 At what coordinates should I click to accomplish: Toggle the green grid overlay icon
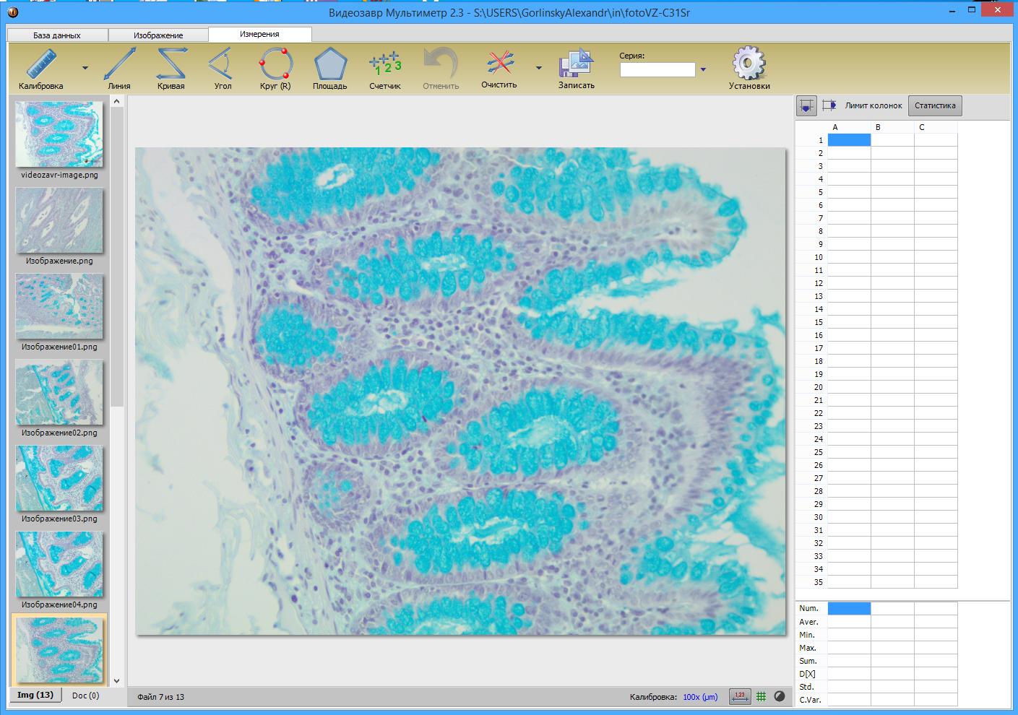point(761,696)
